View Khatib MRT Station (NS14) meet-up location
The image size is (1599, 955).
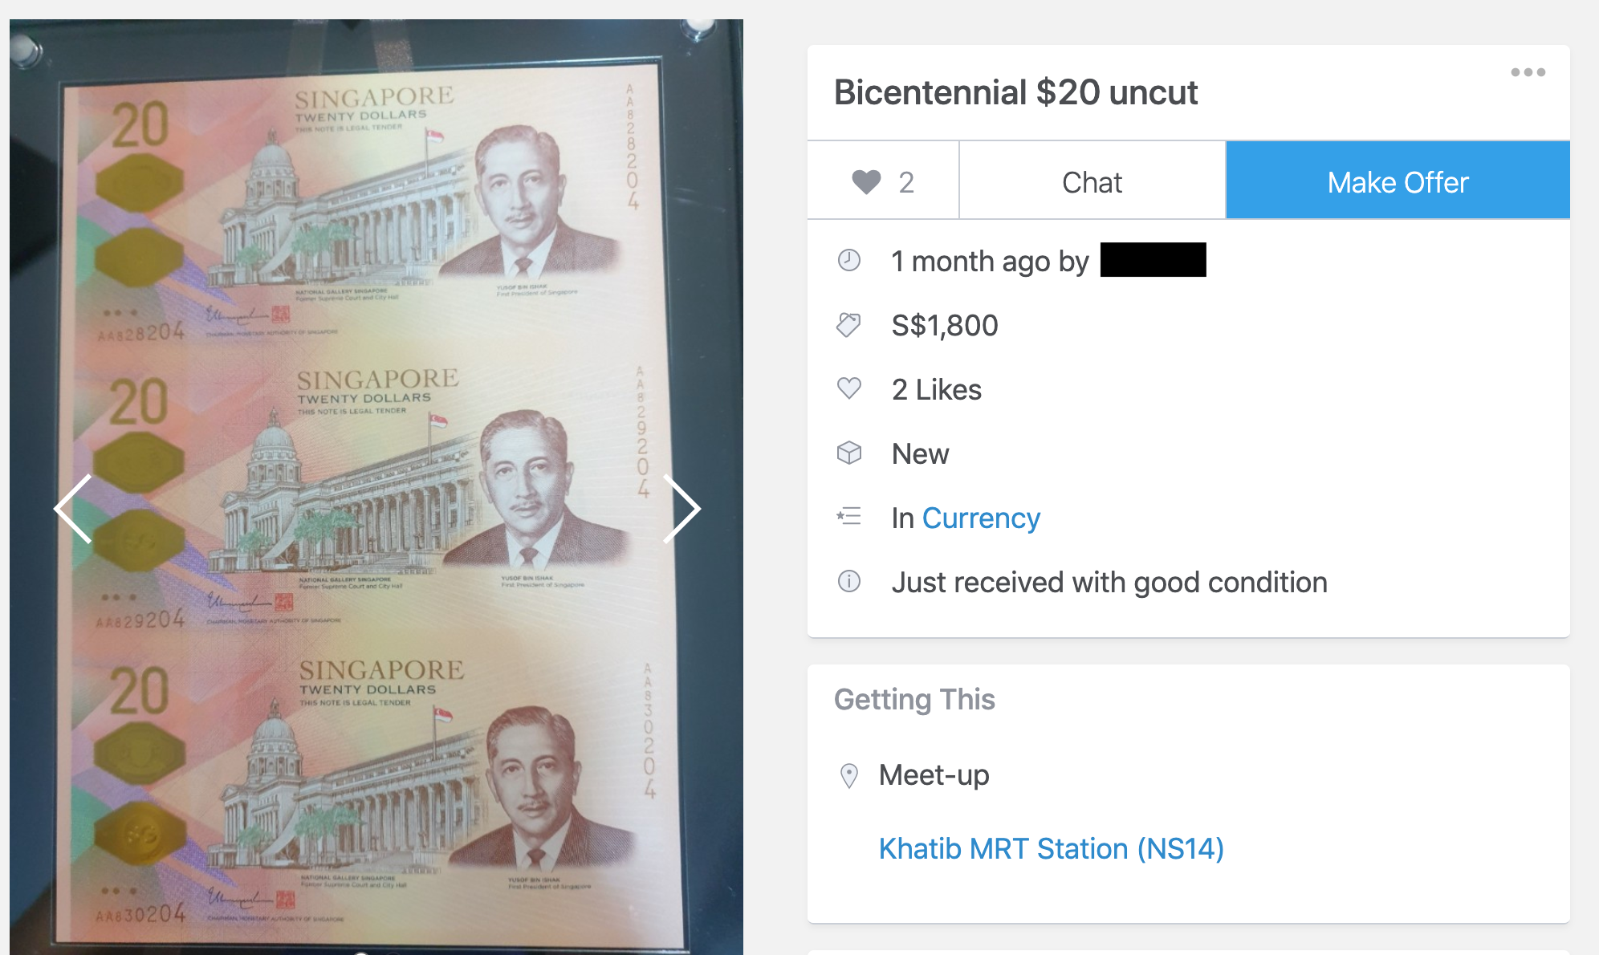click(x=1050, y=848)
